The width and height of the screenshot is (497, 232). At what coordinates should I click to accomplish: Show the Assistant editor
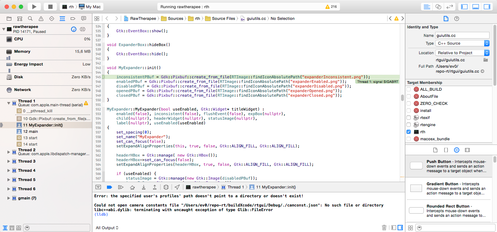[x=438, y=7]
